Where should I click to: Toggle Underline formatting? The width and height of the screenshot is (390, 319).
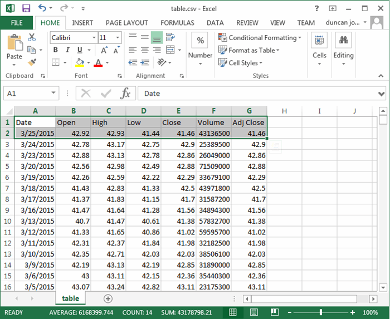click(80, 50)
